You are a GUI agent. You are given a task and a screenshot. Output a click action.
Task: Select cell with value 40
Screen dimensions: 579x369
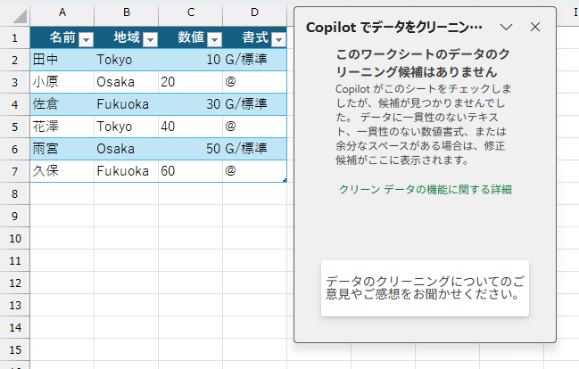pyautogui.click(x=191, y=127)
